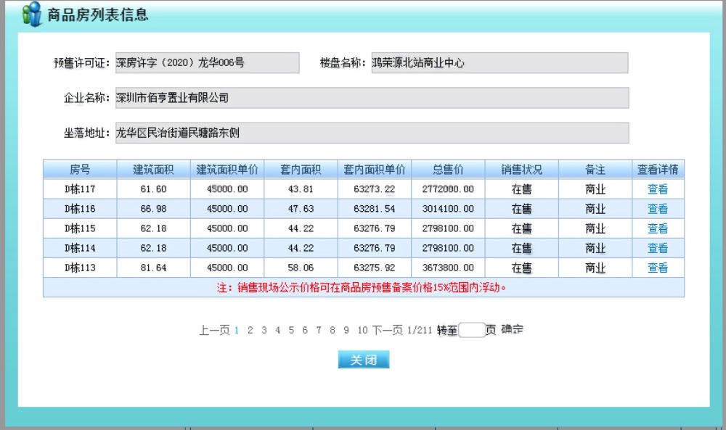Click the 企业名称 field
The width and height of the screenshot is (726, 430).
pyautogui.click(x=372, y=98)
